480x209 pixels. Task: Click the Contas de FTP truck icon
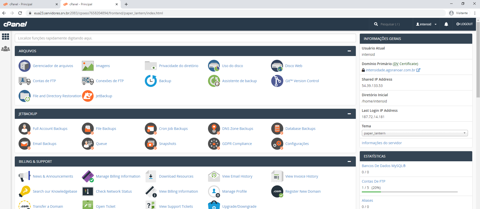(25, 81)
